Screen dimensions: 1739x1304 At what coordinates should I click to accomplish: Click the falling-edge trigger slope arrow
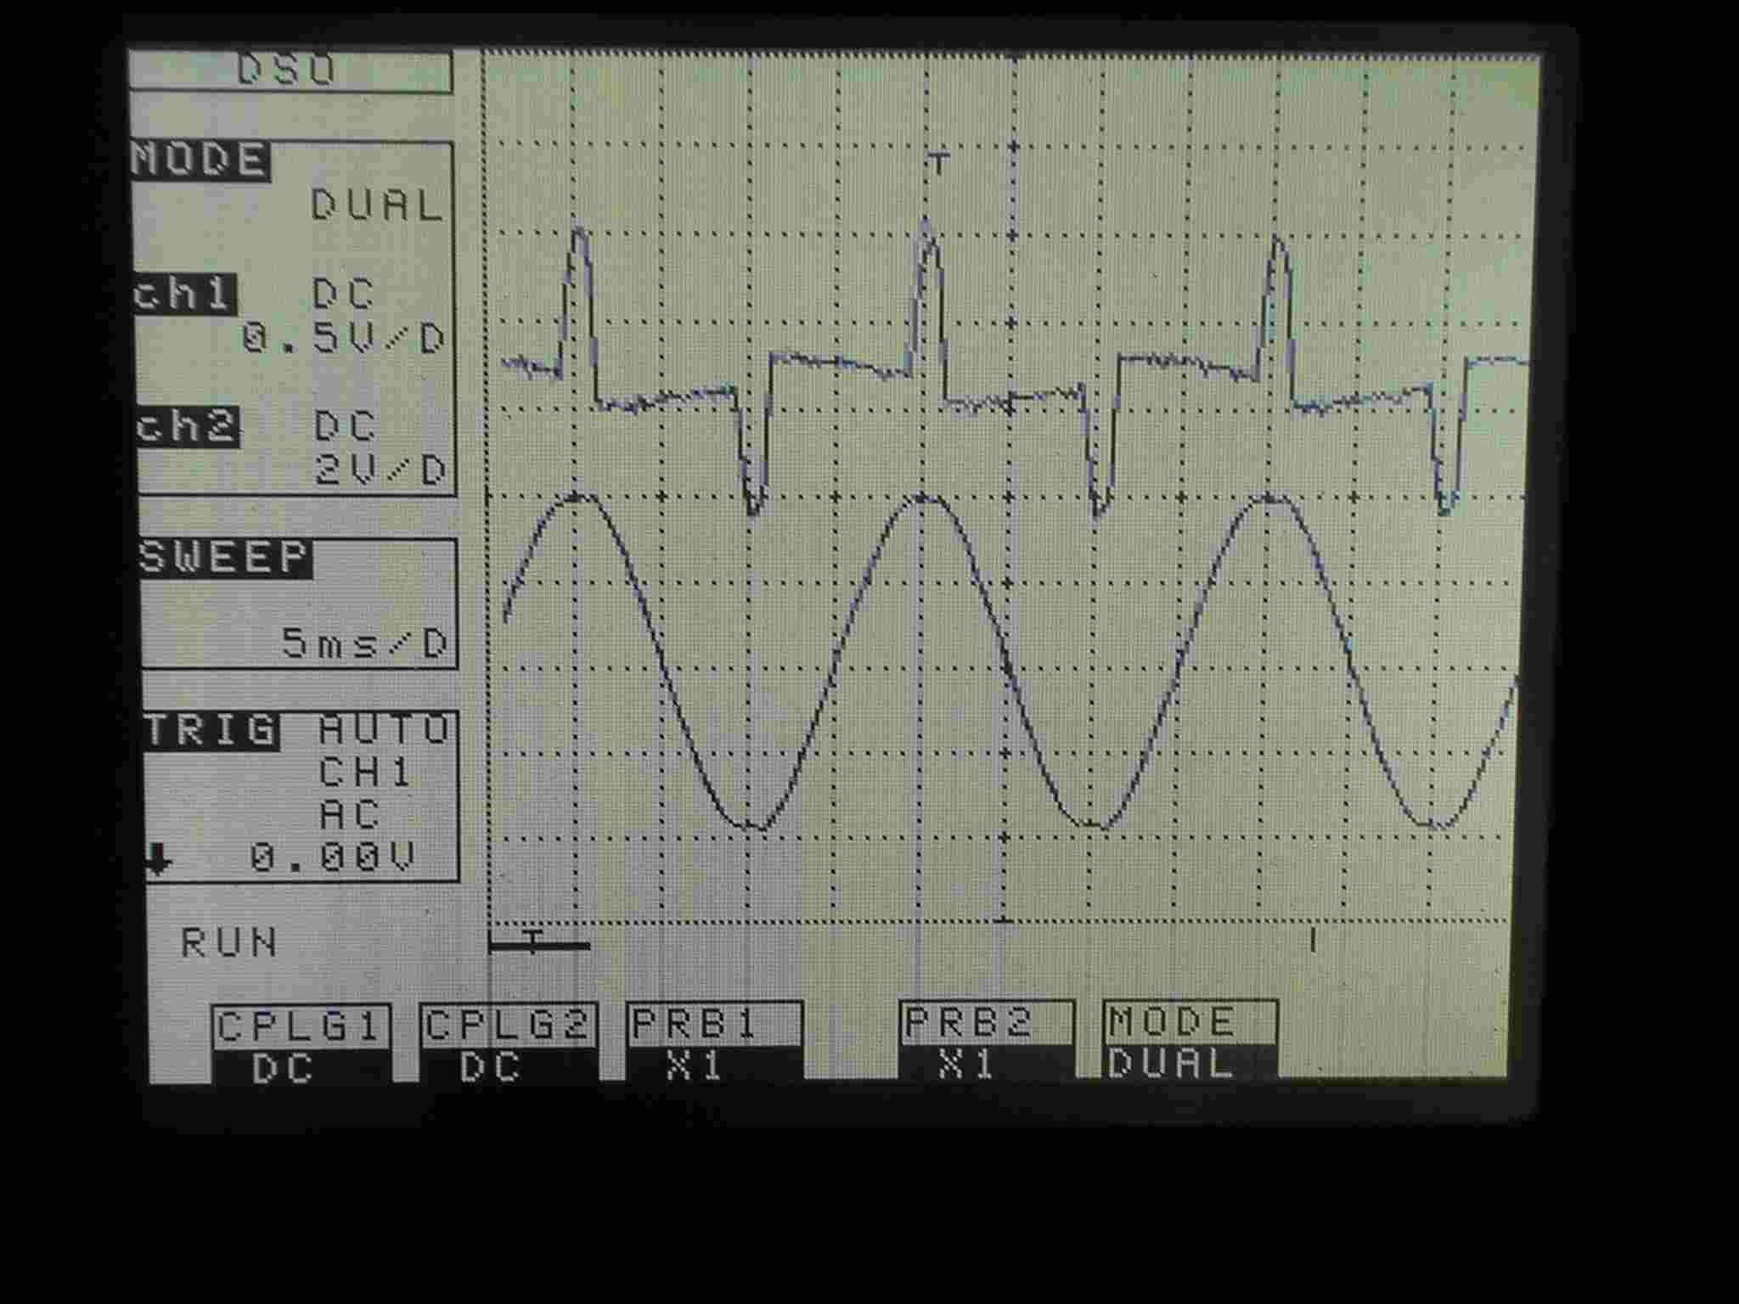tap(158, 859)
